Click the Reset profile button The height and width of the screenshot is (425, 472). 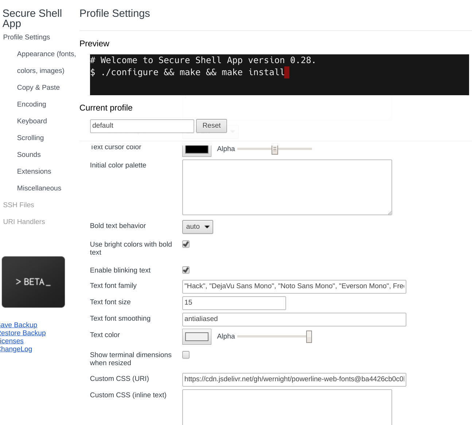(211, 126)
